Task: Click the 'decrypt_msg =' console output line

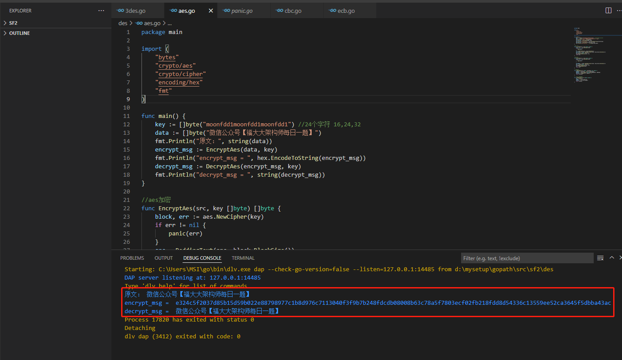Action: pos(202,311)
